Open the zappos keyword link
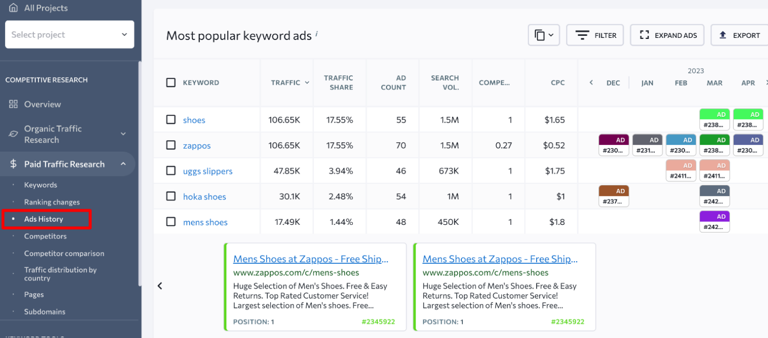Image resolution: width=768 pixels, height=338 pixels. click(197, 145)
